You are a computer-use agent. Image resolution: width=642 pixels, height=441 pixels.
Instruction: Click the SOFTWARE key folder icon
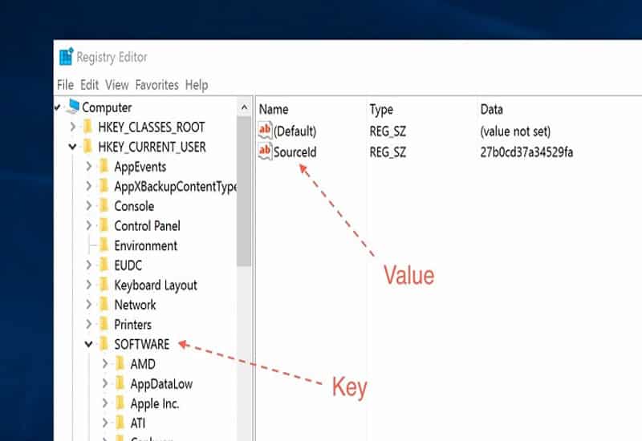104,345
